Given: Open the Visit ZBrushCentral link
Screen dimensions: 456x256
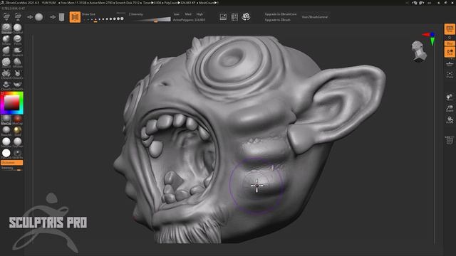Looking at the screenshot, I should coord(315,17).
